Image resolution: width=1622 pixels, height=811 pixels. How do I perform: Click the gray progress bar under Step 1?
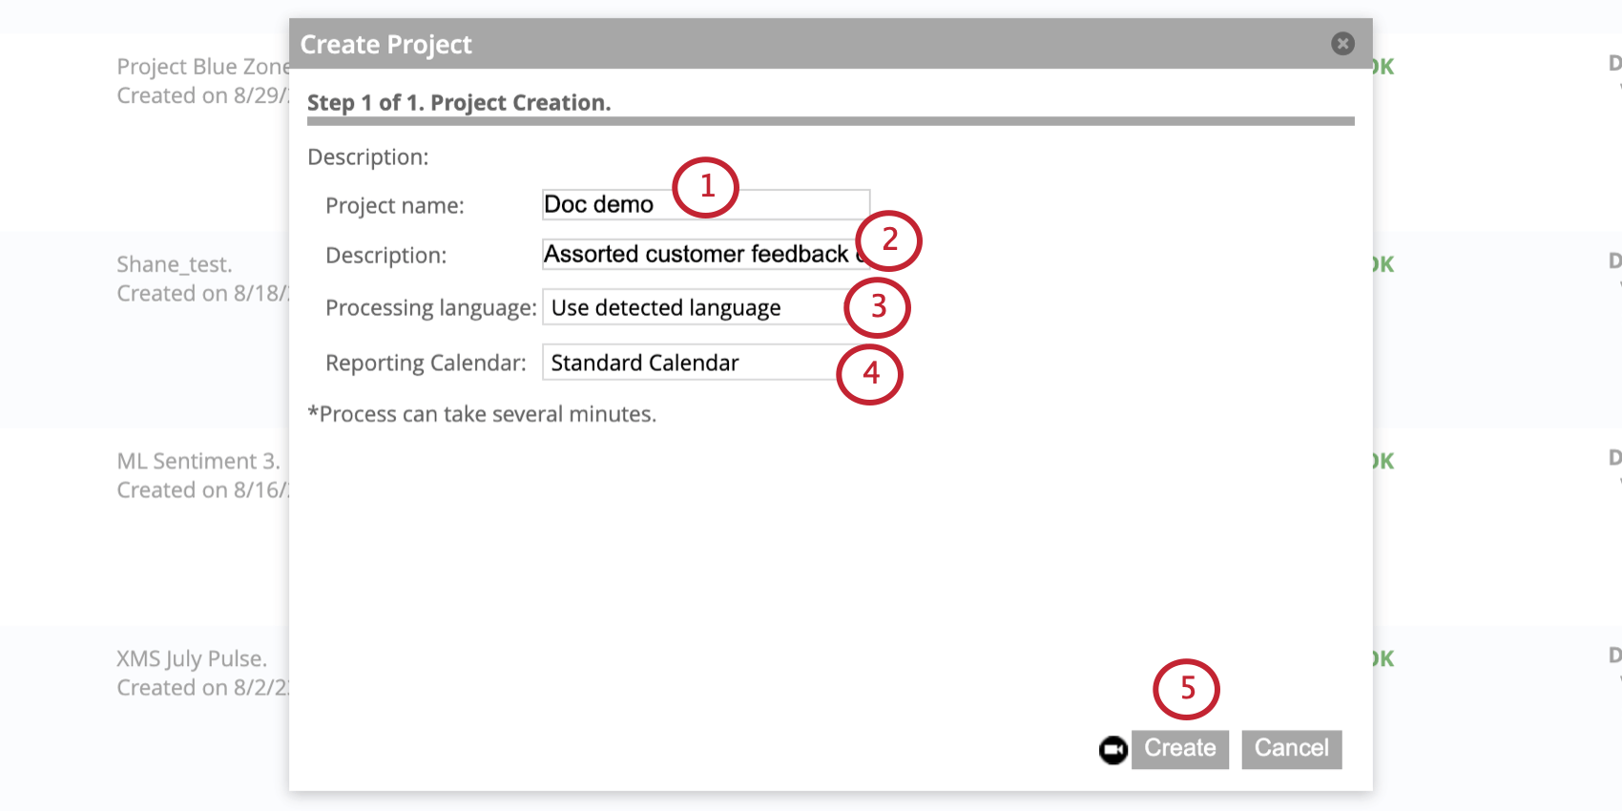830,121
